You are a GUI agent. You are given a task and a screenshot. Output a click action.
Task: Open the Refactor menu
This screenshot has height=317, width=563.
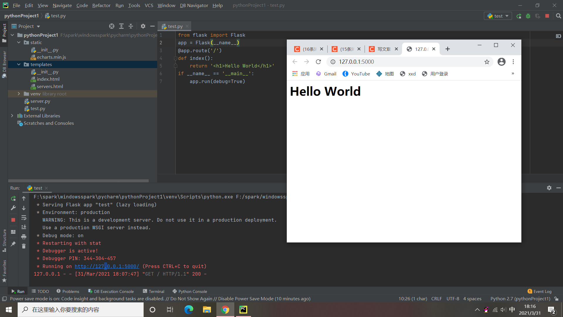(x=101, y=5)
